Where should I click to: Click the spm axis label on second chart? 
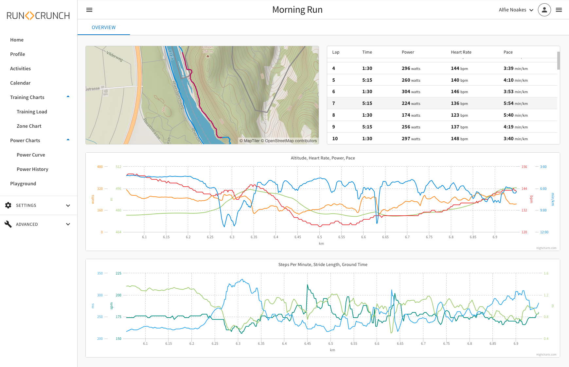(112, 306)
